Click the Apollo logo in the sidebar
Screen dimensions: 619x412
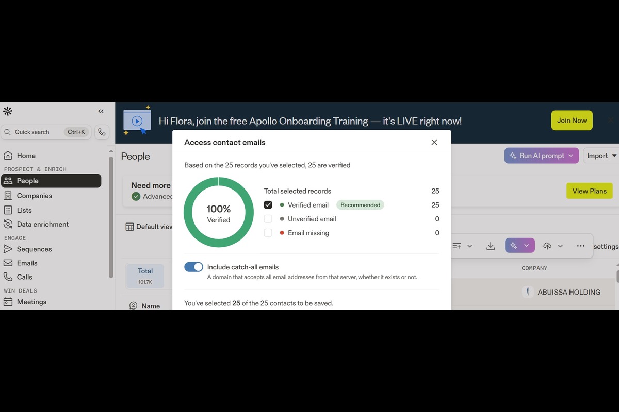click(x=7, y=111)
